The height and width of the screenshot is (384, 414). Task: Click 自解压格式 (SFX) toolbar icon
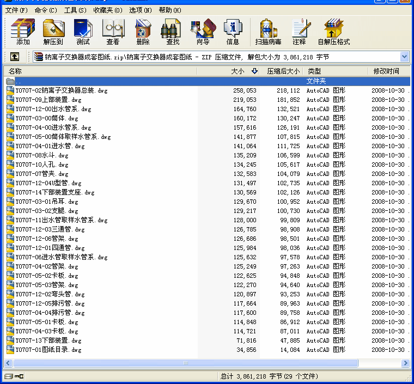coord(333,32)
